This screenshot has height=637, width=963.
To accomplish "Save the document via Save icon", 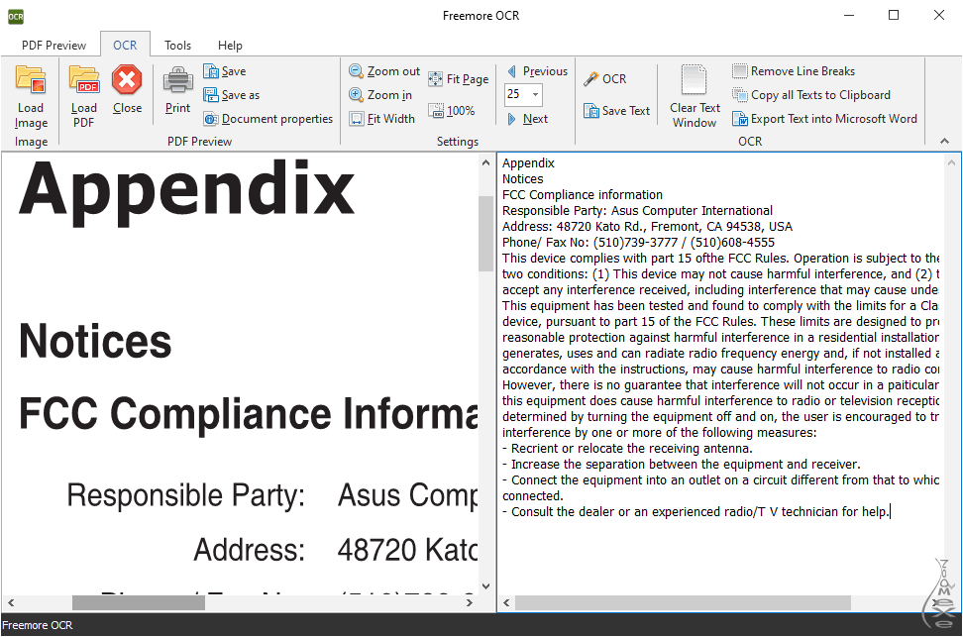I will coord(225,71).
